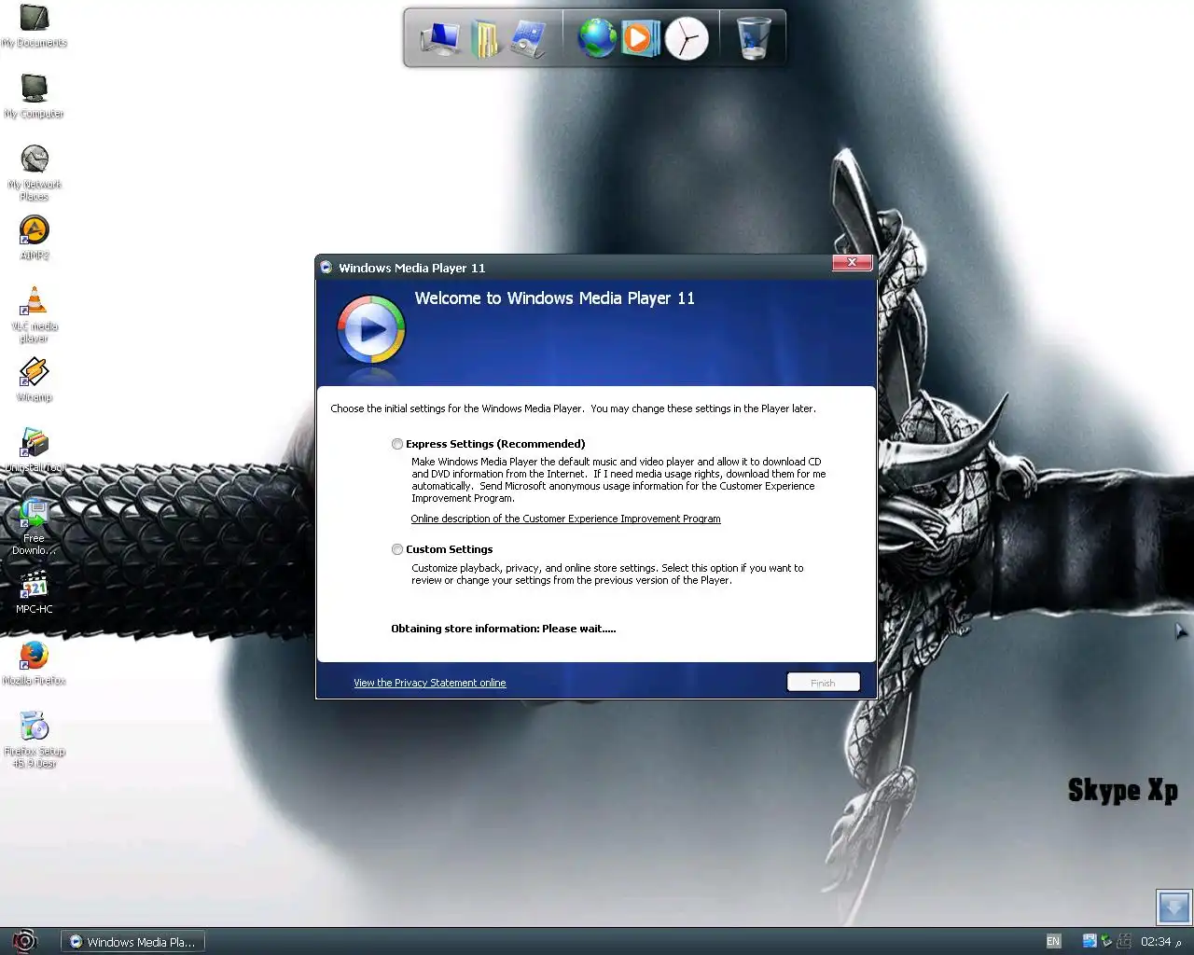Image resolution: width=1194 pixels, height=955 pixels.
Task: Open the clock icon in the dock
Action: coord(687,39)
